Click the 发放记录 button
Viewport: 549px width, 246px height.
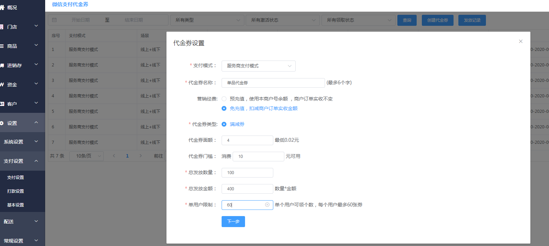point(472,20)
